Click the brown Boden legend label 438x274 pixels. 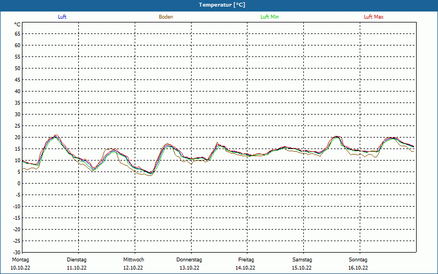pos(166,17)
